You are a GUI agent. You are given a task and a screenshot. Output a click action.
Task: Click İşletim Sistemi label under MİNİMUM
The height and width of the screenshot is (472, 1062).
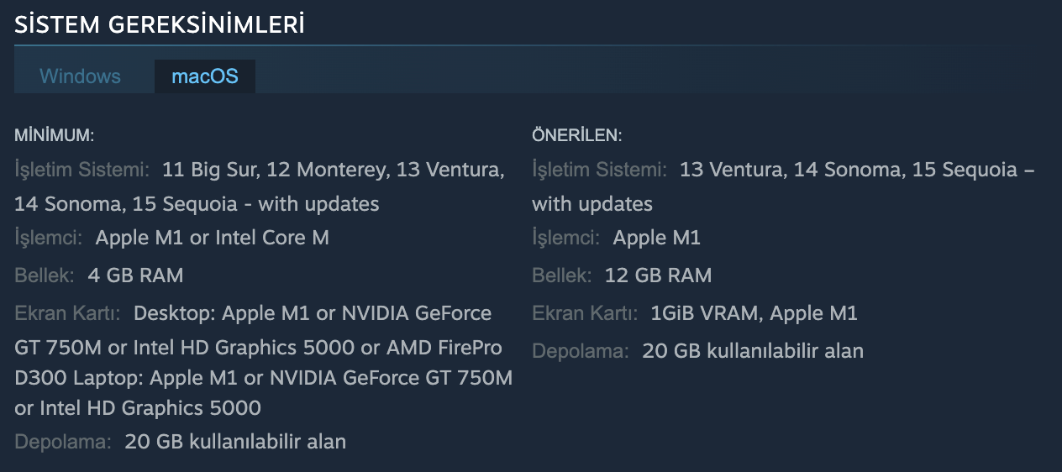click(x=82, y=170)
